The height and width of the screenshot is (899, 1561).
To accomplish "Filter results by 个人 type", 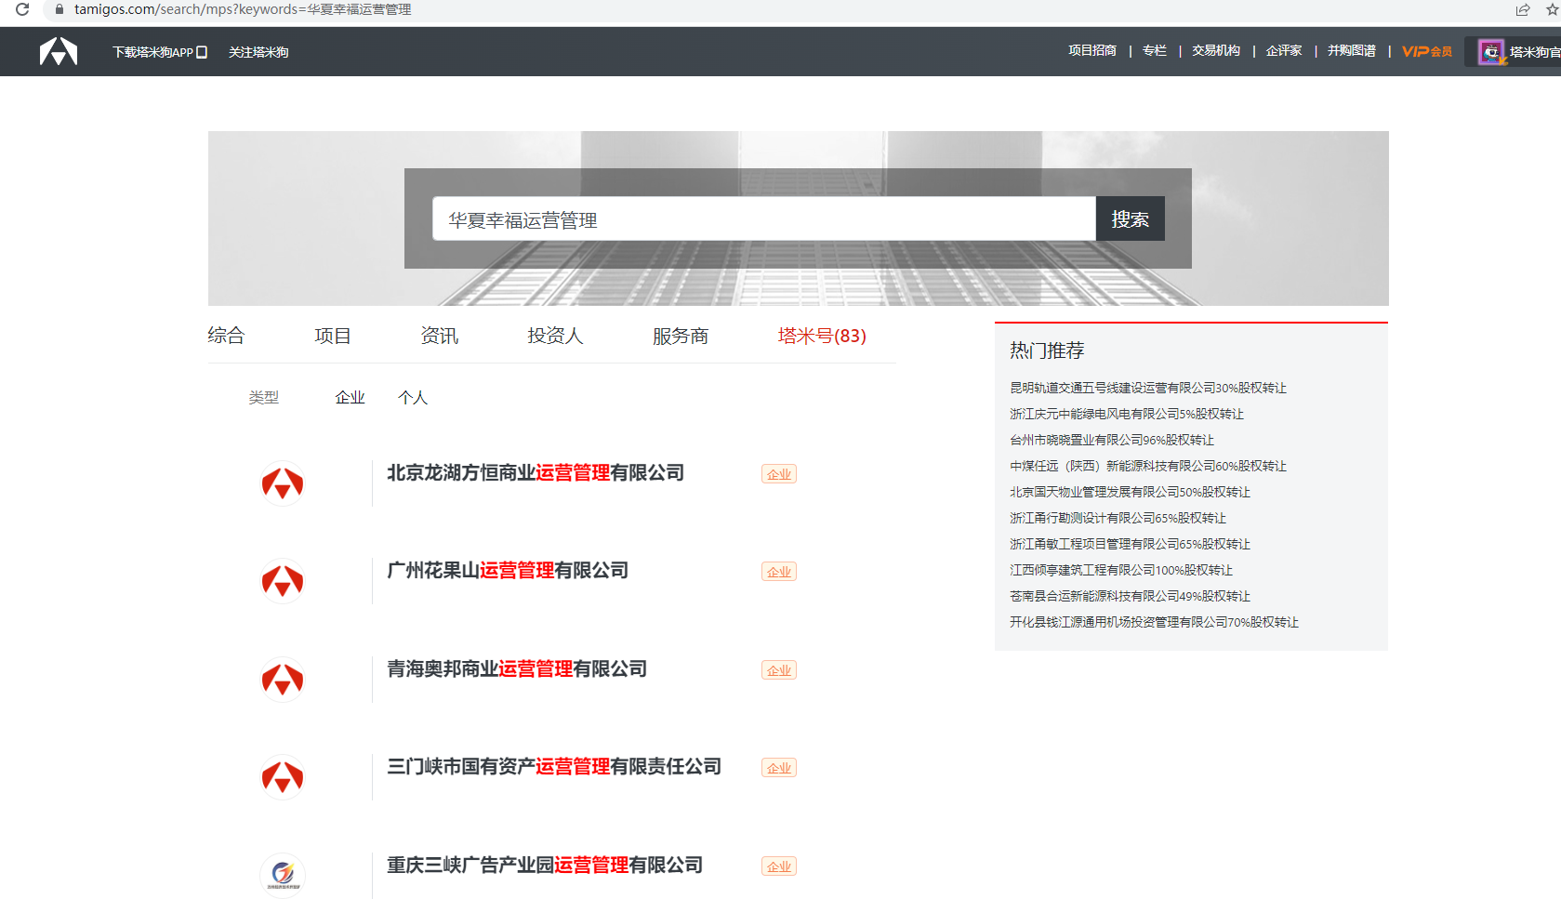I will pyautogui.click(x=413, y=398).
